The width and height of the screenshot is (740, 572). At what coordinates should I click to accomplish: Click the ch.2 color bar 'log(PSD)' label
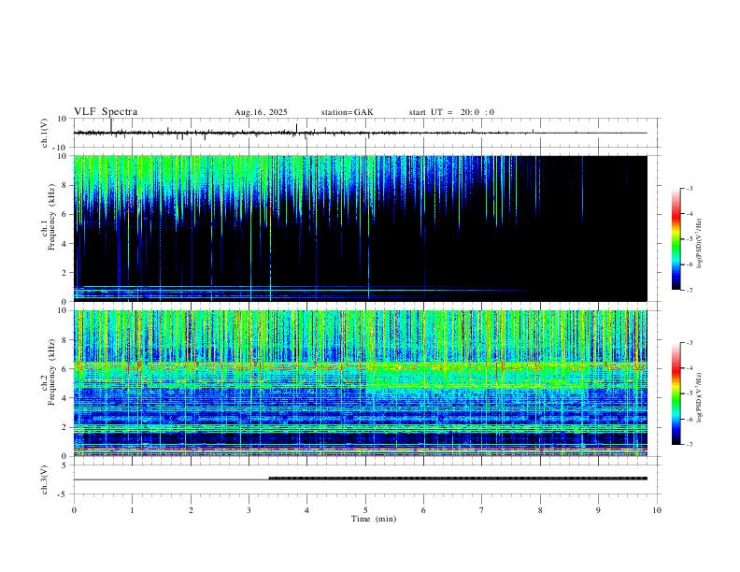(700, 397)
